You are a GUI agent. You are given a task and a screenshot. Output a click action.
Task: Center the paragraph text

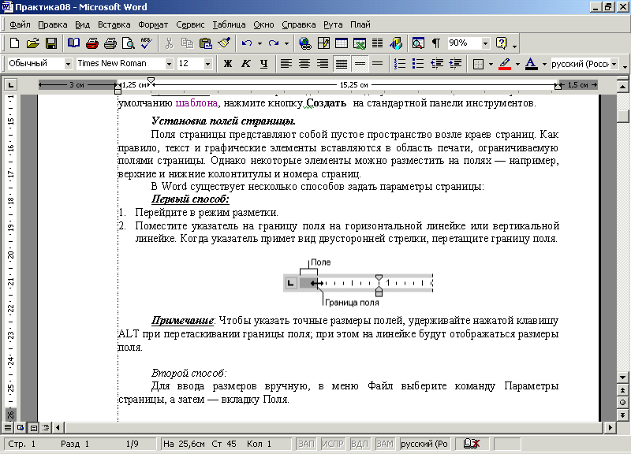point(304,64)
